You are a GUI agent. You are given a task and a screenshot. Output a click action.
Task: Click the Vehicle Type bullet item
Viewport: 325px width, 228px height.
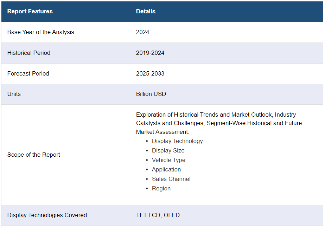(168, 160)
